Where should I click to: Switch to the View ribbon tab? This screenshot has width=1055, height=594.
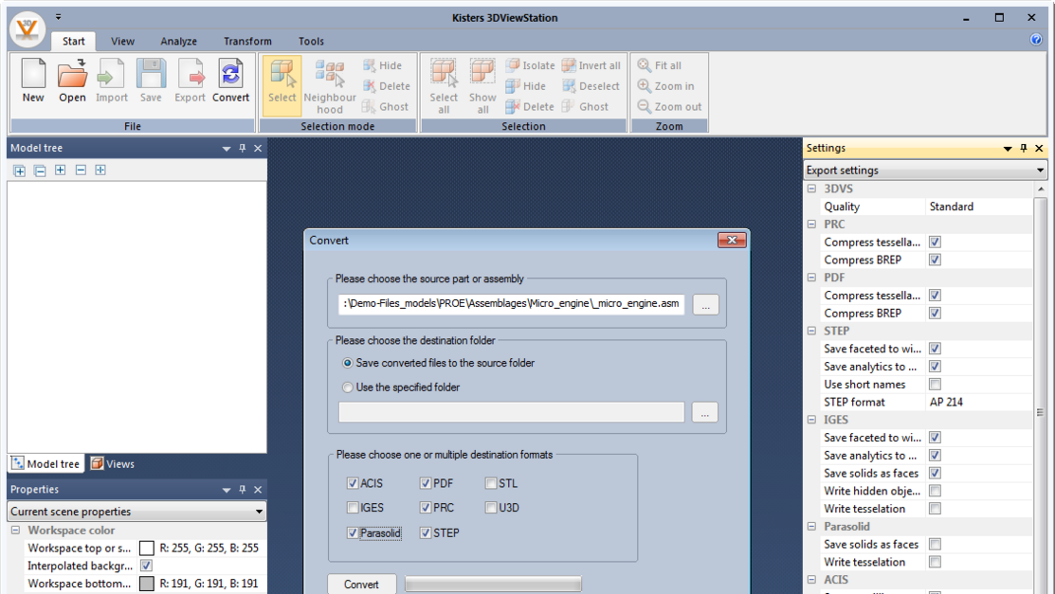(x=122, y=41)
